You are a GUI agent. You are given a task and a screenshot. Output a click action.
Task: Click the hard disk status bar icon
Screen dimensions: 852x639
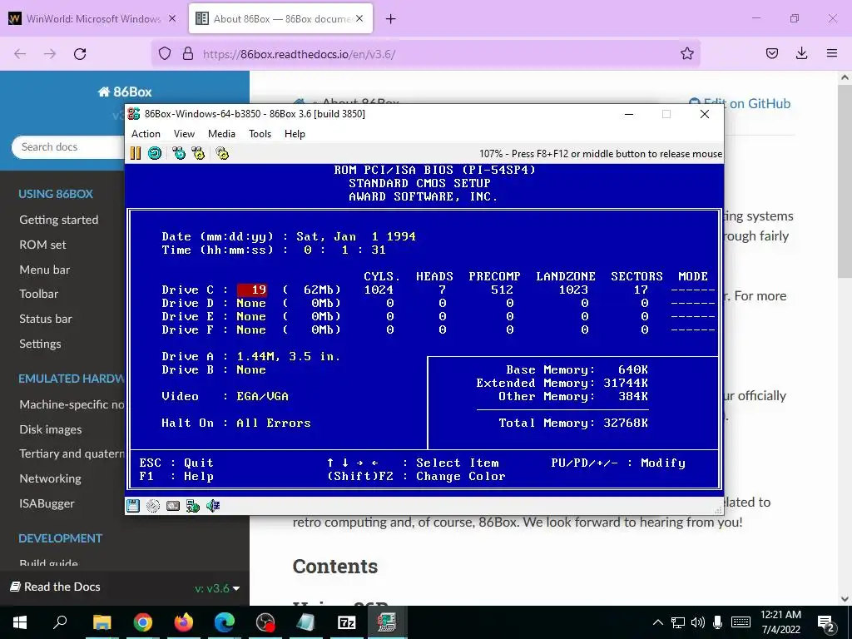tap(173, 507)
